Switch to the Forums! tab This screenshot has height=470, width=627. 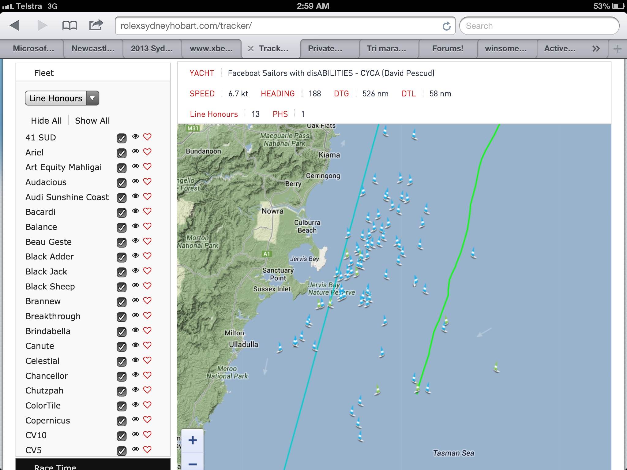(447, 49)
